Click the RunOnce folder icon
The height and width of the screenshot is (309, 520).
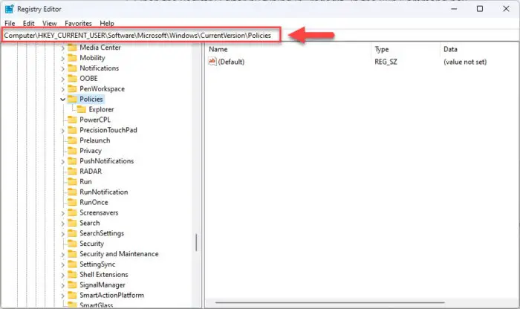pos(72,202)
